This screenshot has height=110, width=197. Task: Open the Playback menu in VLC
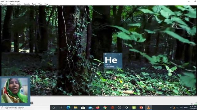4,4
